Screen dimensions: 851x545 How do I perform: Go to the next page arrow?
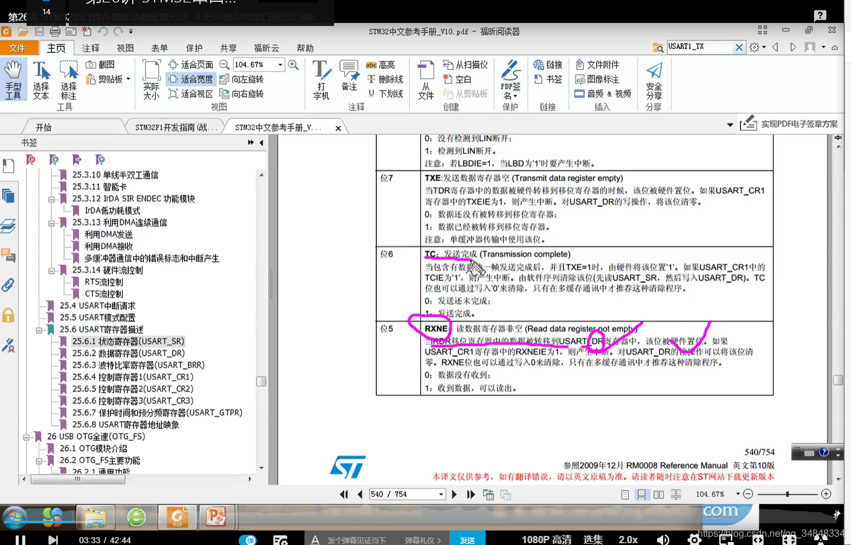tap(454, 494)
